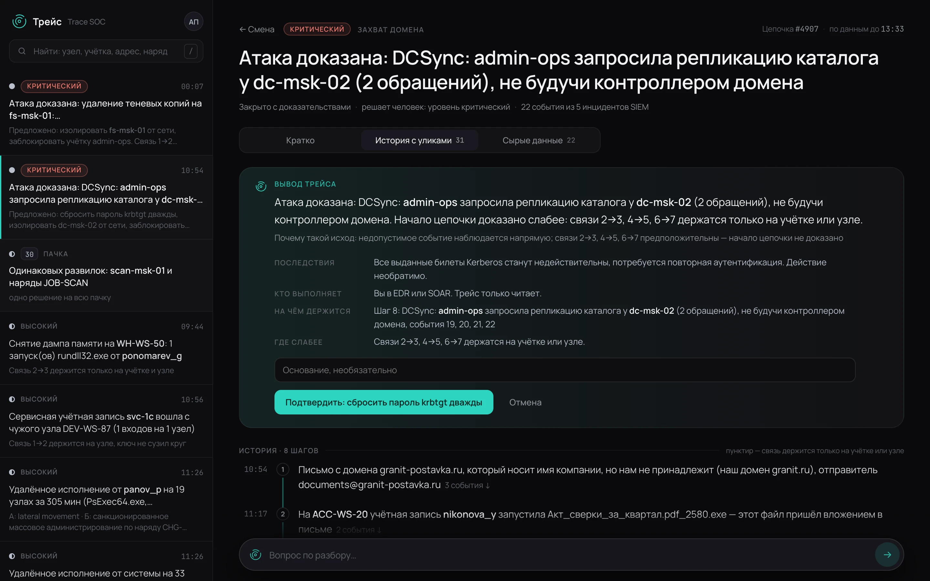Click the slash shortcut key badge
930x581 pixels.
(191, 51)
